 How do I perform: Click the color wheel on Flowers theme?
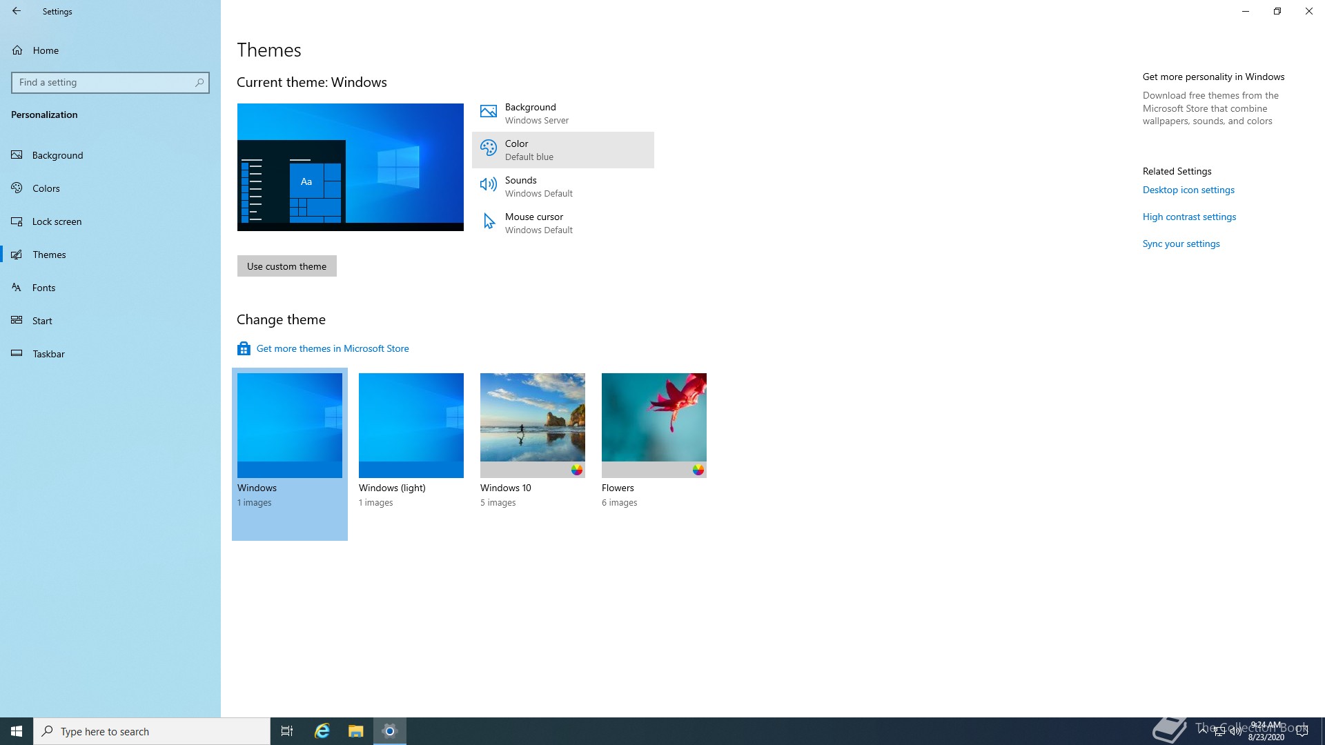click(698, 470)
